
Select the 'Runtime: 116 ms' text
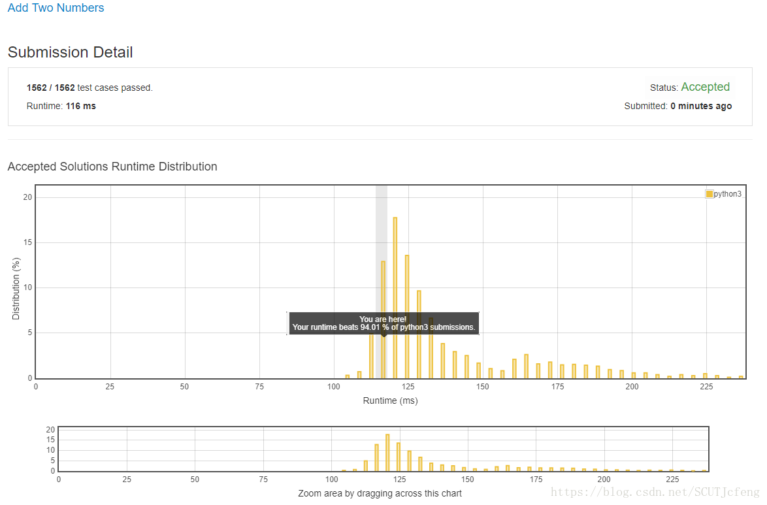click(61, 106)
